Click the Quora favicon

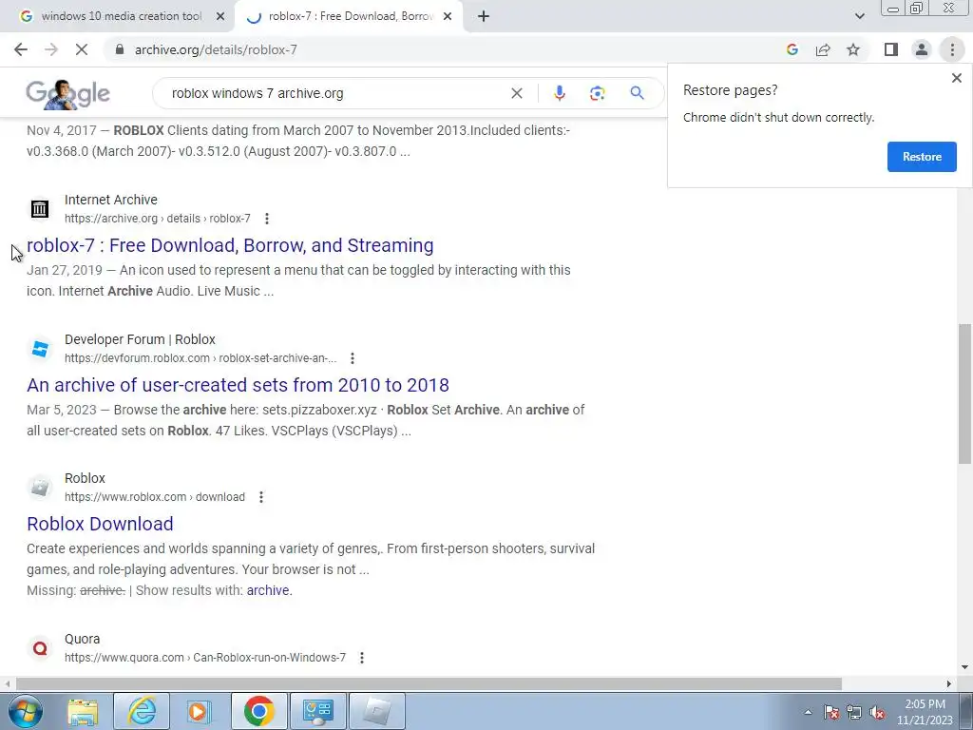(40, 648)
